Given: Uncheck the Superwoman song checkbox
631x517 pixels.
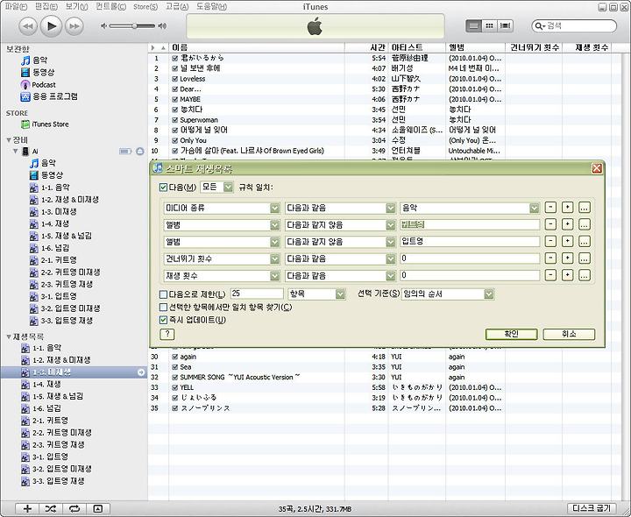Looking at the screenshot, I should pyautogui.click(x=174, y=120).
